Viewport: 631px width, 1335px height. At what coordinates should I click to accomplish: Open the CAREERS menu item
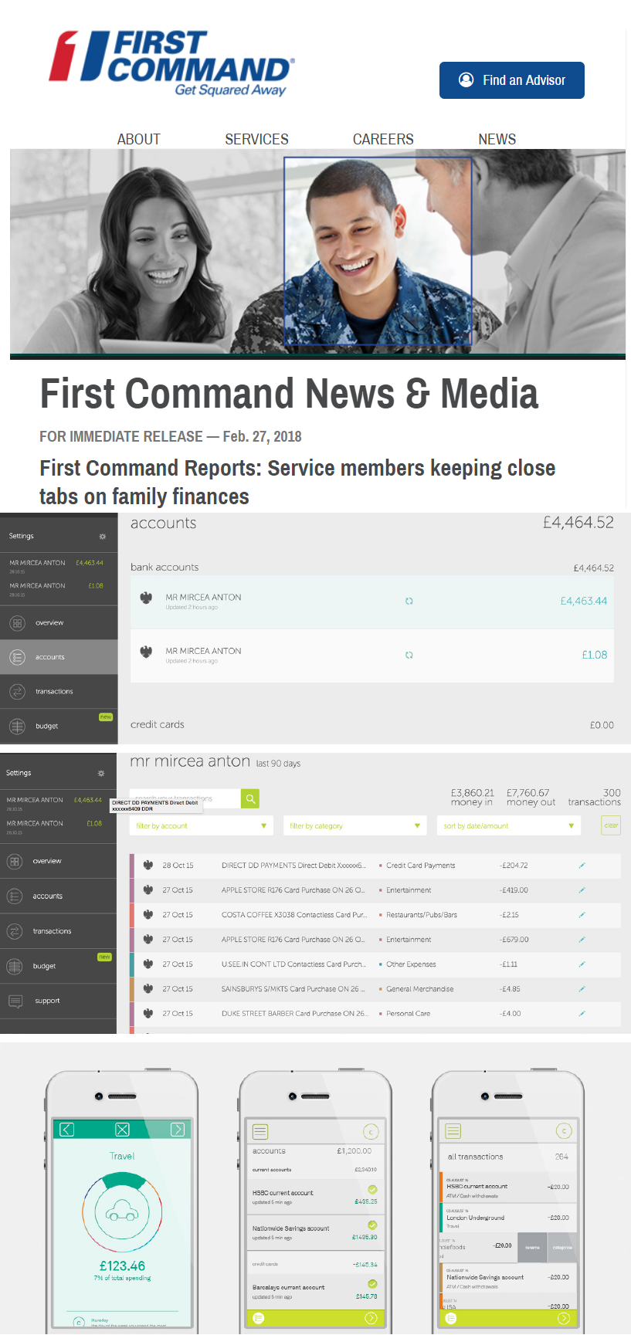tap(383, 139)
